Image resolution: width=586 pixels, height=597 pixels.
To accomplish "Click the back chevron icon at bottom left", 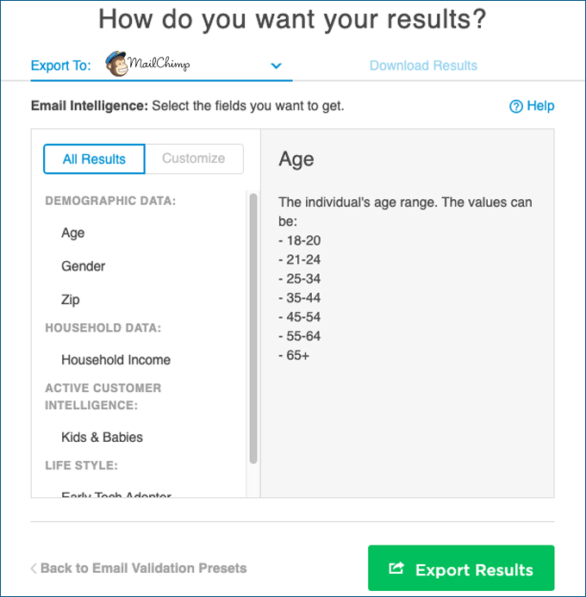I will (34, 569).
